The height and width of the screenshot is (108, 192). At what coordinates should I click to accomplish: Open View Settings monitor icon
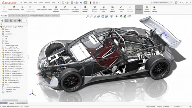130,16
